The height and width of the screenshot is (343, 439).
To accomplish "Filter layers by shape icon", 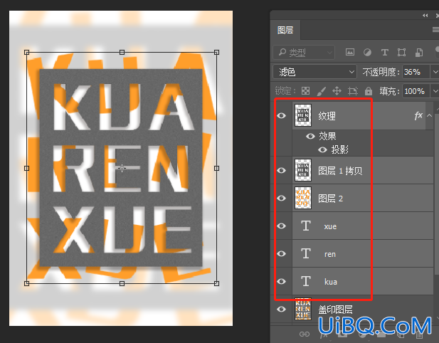I will (402, 53).
